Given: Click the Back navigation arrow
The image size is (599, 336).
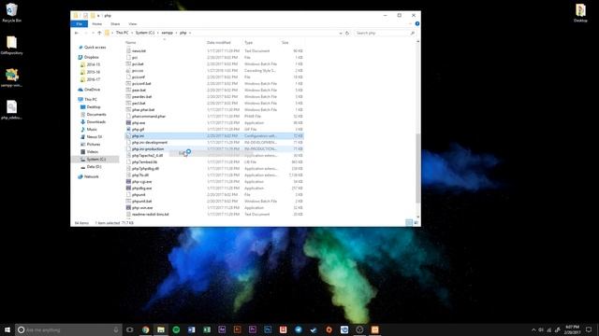Looking at the screenshot, I should [x=77, y=34].
